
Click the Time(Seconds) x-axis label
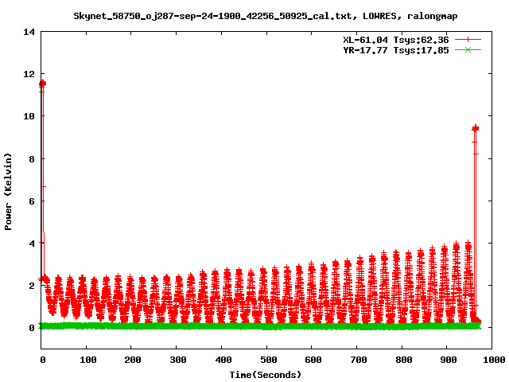click(x=266, y=375)
